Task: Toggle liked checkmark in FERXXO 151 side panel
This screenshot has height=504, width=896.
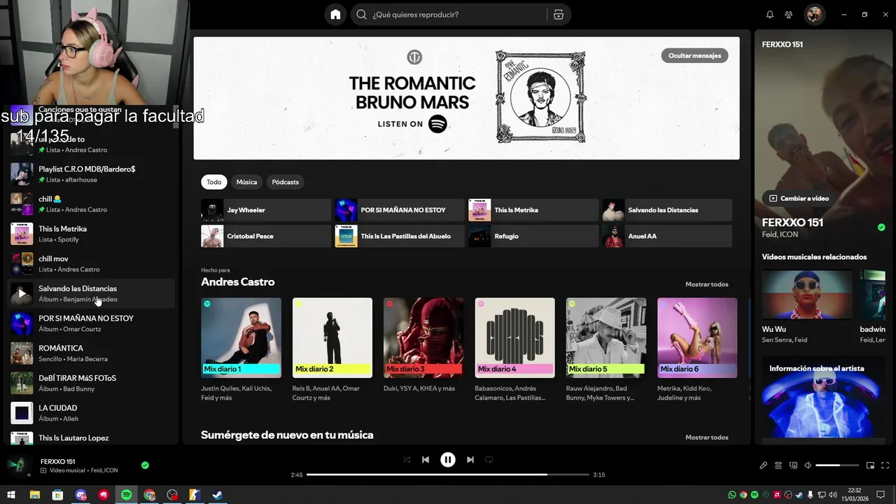Action: coord(881,227)
